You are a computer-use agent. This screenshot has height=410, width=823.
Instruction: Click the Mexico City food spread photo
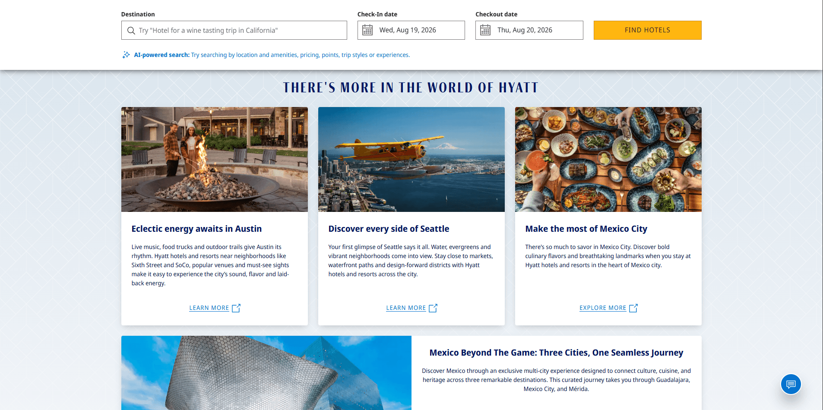608,159
